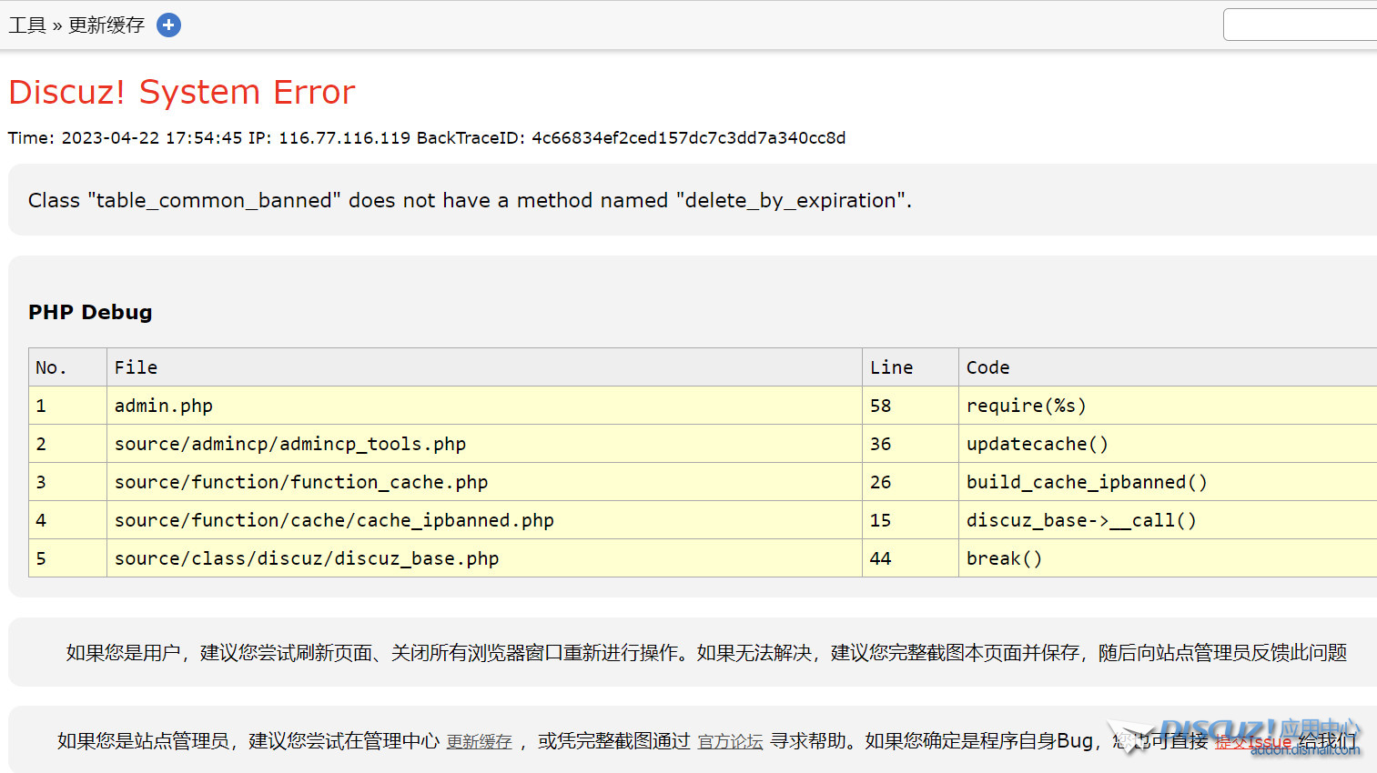Open the 更新缓存 link in admin advice

point(479,742)
